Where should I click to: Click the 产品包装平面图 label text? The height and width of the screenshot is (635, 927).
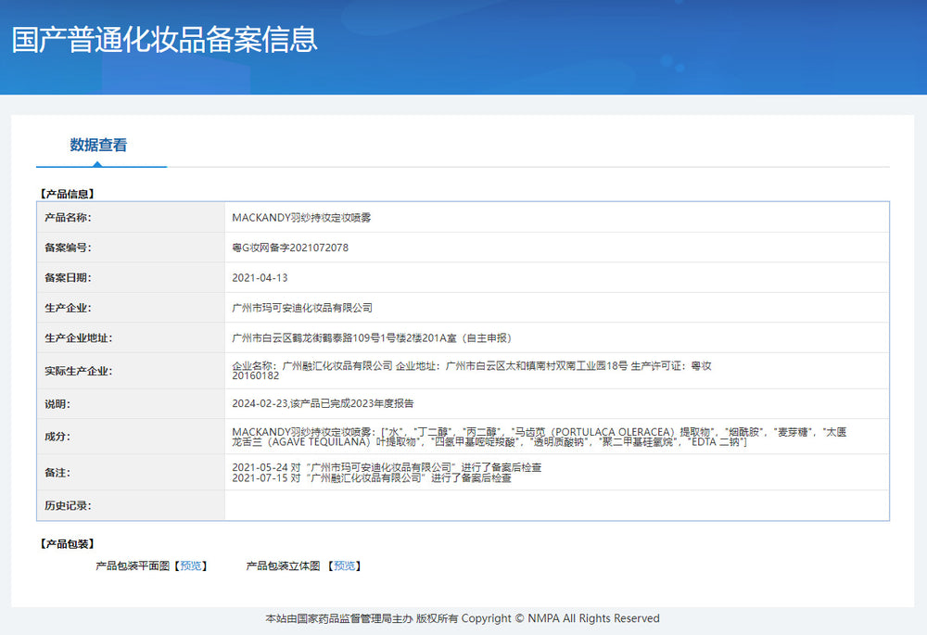[133, 565]
